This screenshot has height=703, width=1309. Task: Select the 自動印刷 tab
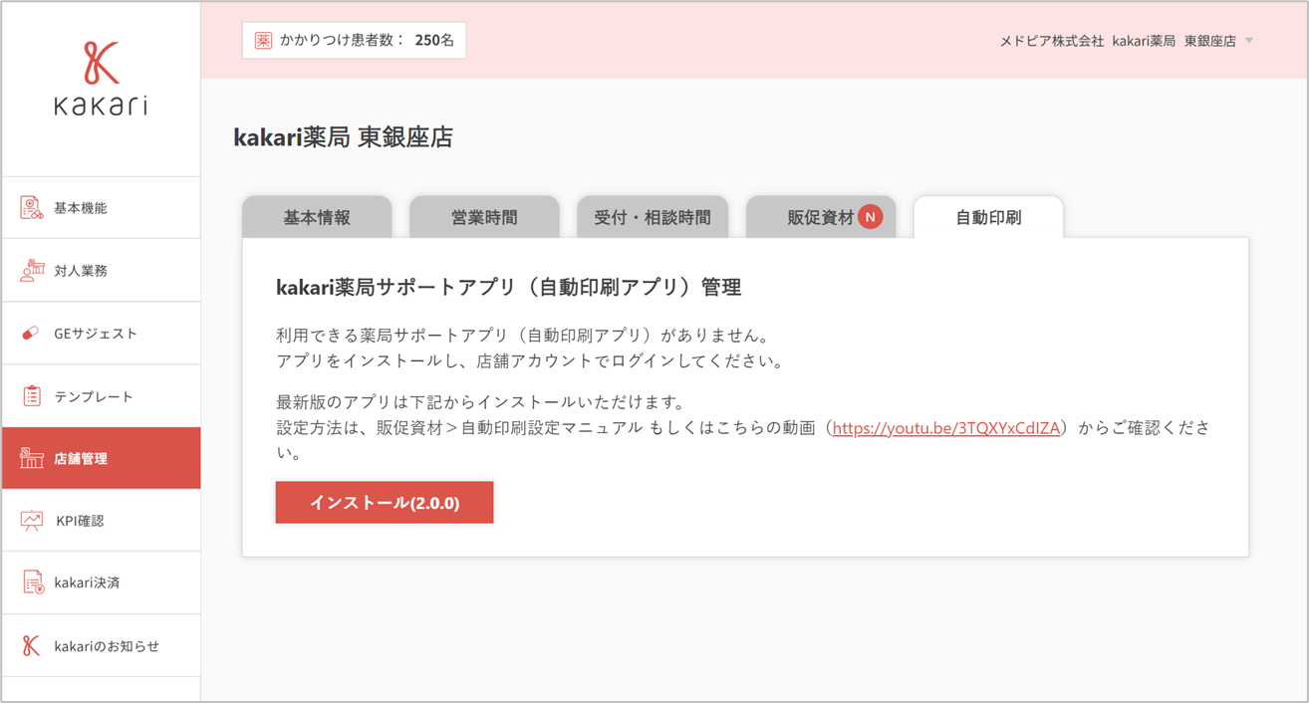988,217
